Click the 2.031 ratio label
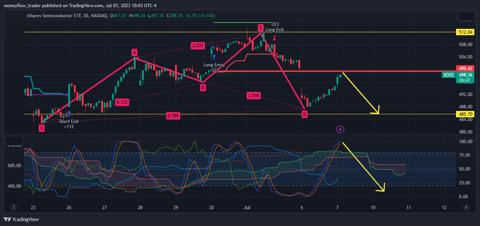480x226 pixels. click(197, 46)
